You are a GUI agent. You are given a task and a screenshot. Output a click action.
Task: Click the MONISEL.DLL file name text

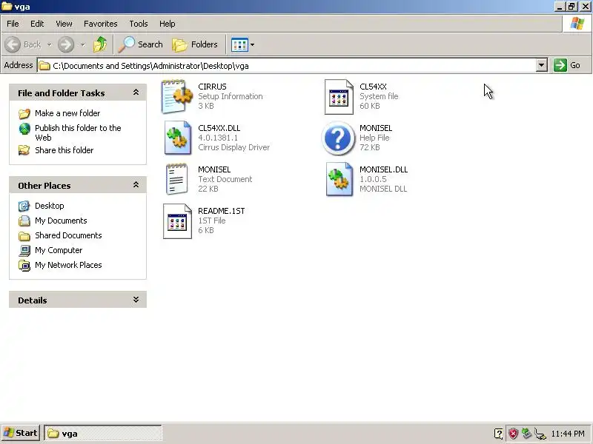383,169
